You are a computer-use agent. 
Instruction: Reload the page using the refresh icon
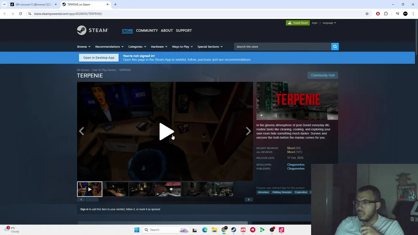tap(20, 14)
